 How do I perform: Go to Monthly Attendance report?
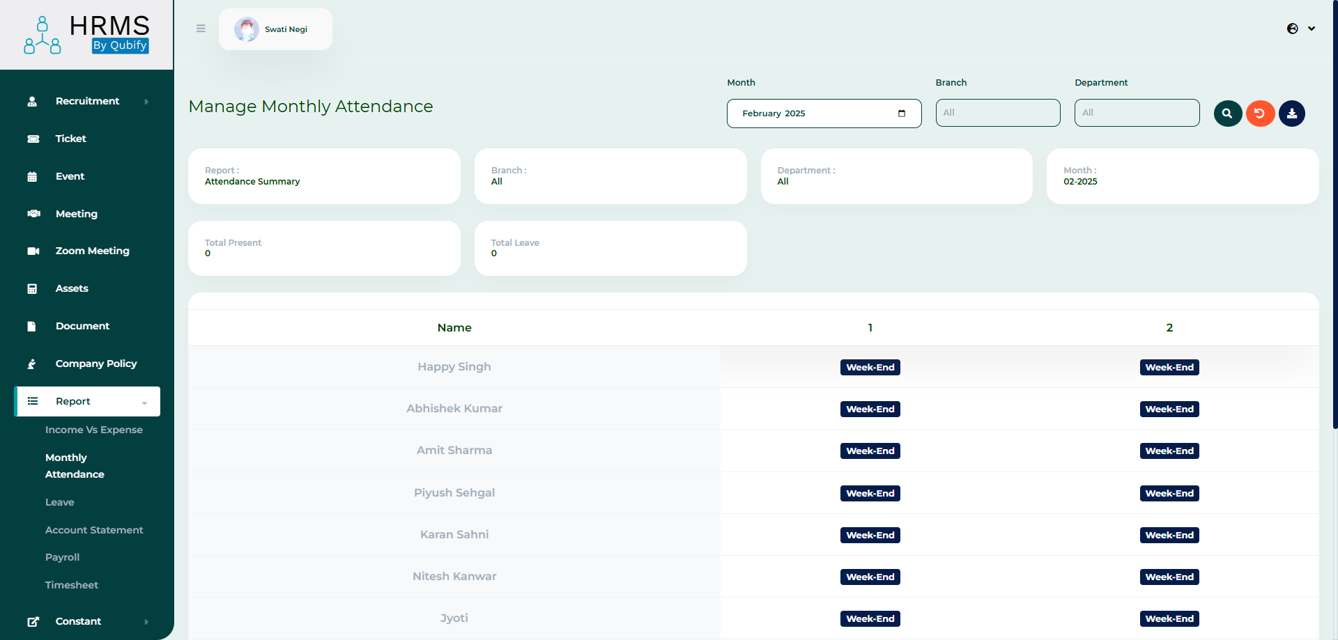click(x=75, y=466)
